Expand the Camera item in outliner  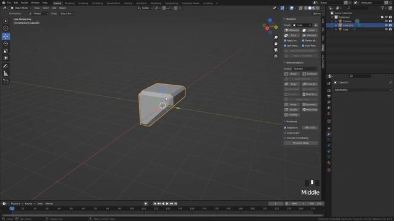click(336, 21)
